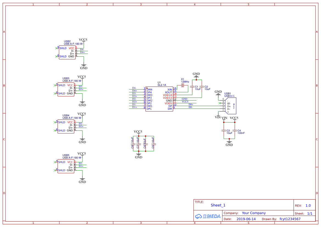
Task: Click the XIN pin label on U1
Action: (x=170, y=90)
